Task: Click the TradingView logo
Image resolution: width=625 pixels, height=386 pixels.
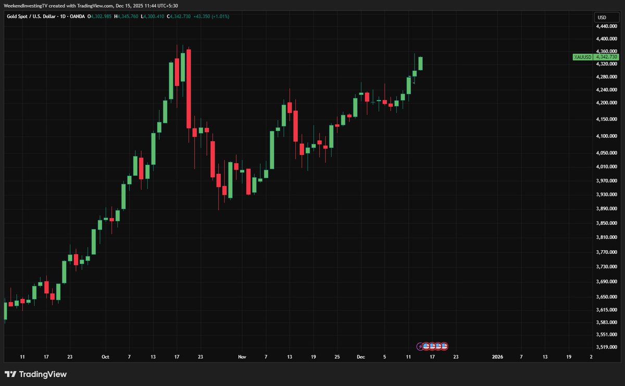Action: 35,374
